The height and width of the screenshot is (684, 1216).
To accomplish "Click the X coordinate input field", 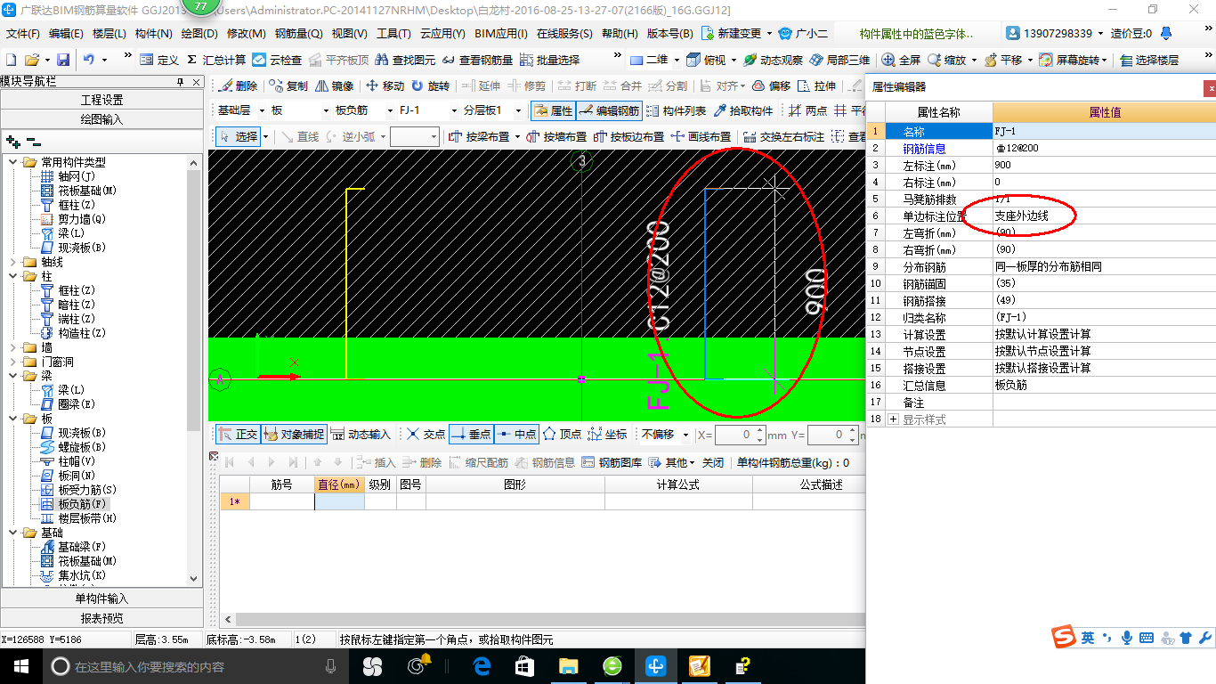I will click(734, 435).
